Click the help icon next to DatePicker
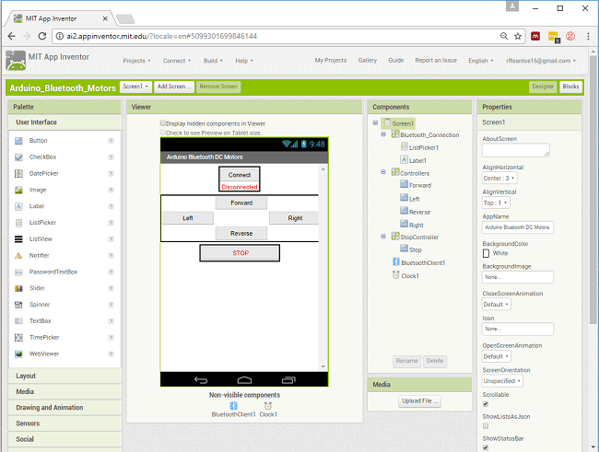The height and width of the screenshot is (452, 599). click(x=111, y=174)
